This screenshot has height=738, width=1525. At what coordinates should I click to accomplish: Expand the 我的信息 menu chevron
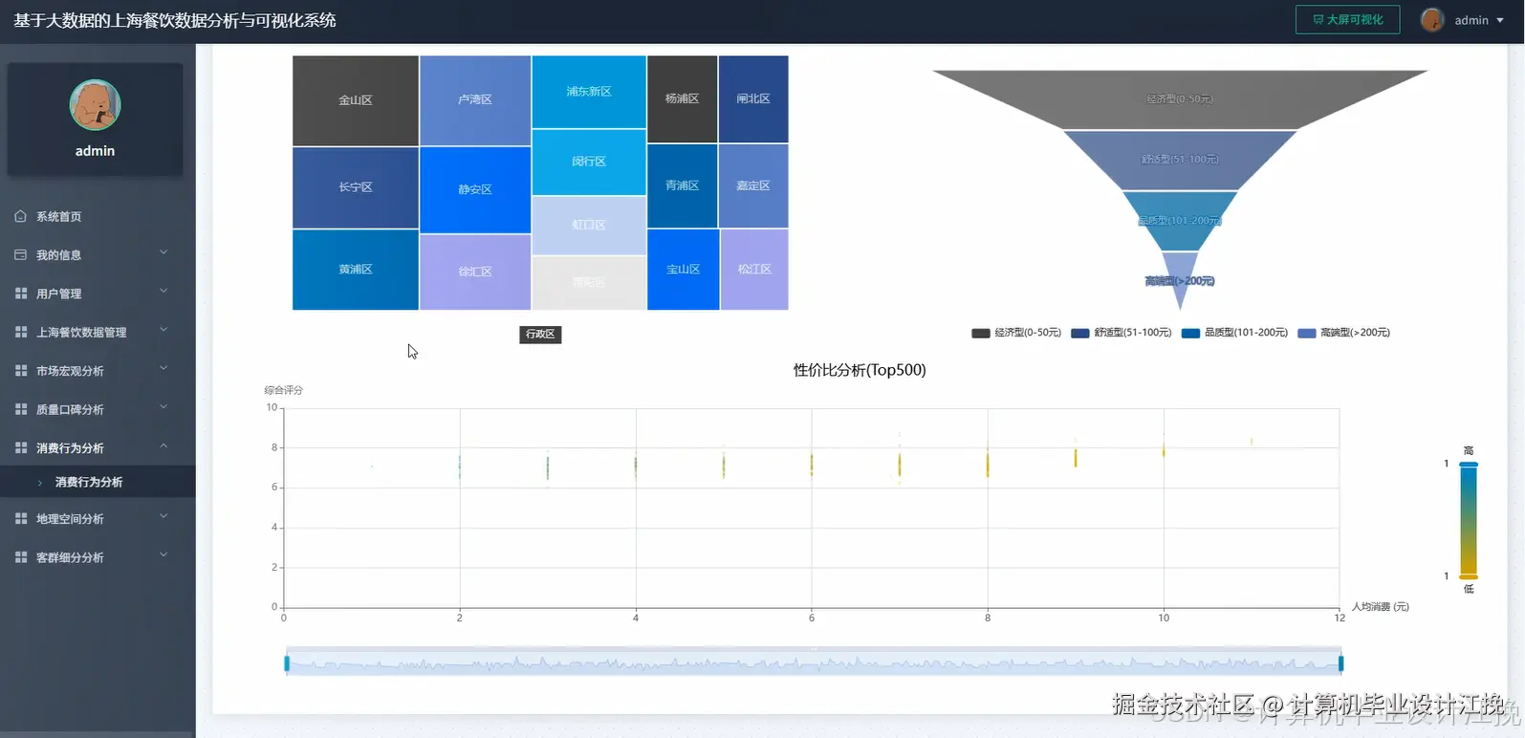[x=163, y=253]
